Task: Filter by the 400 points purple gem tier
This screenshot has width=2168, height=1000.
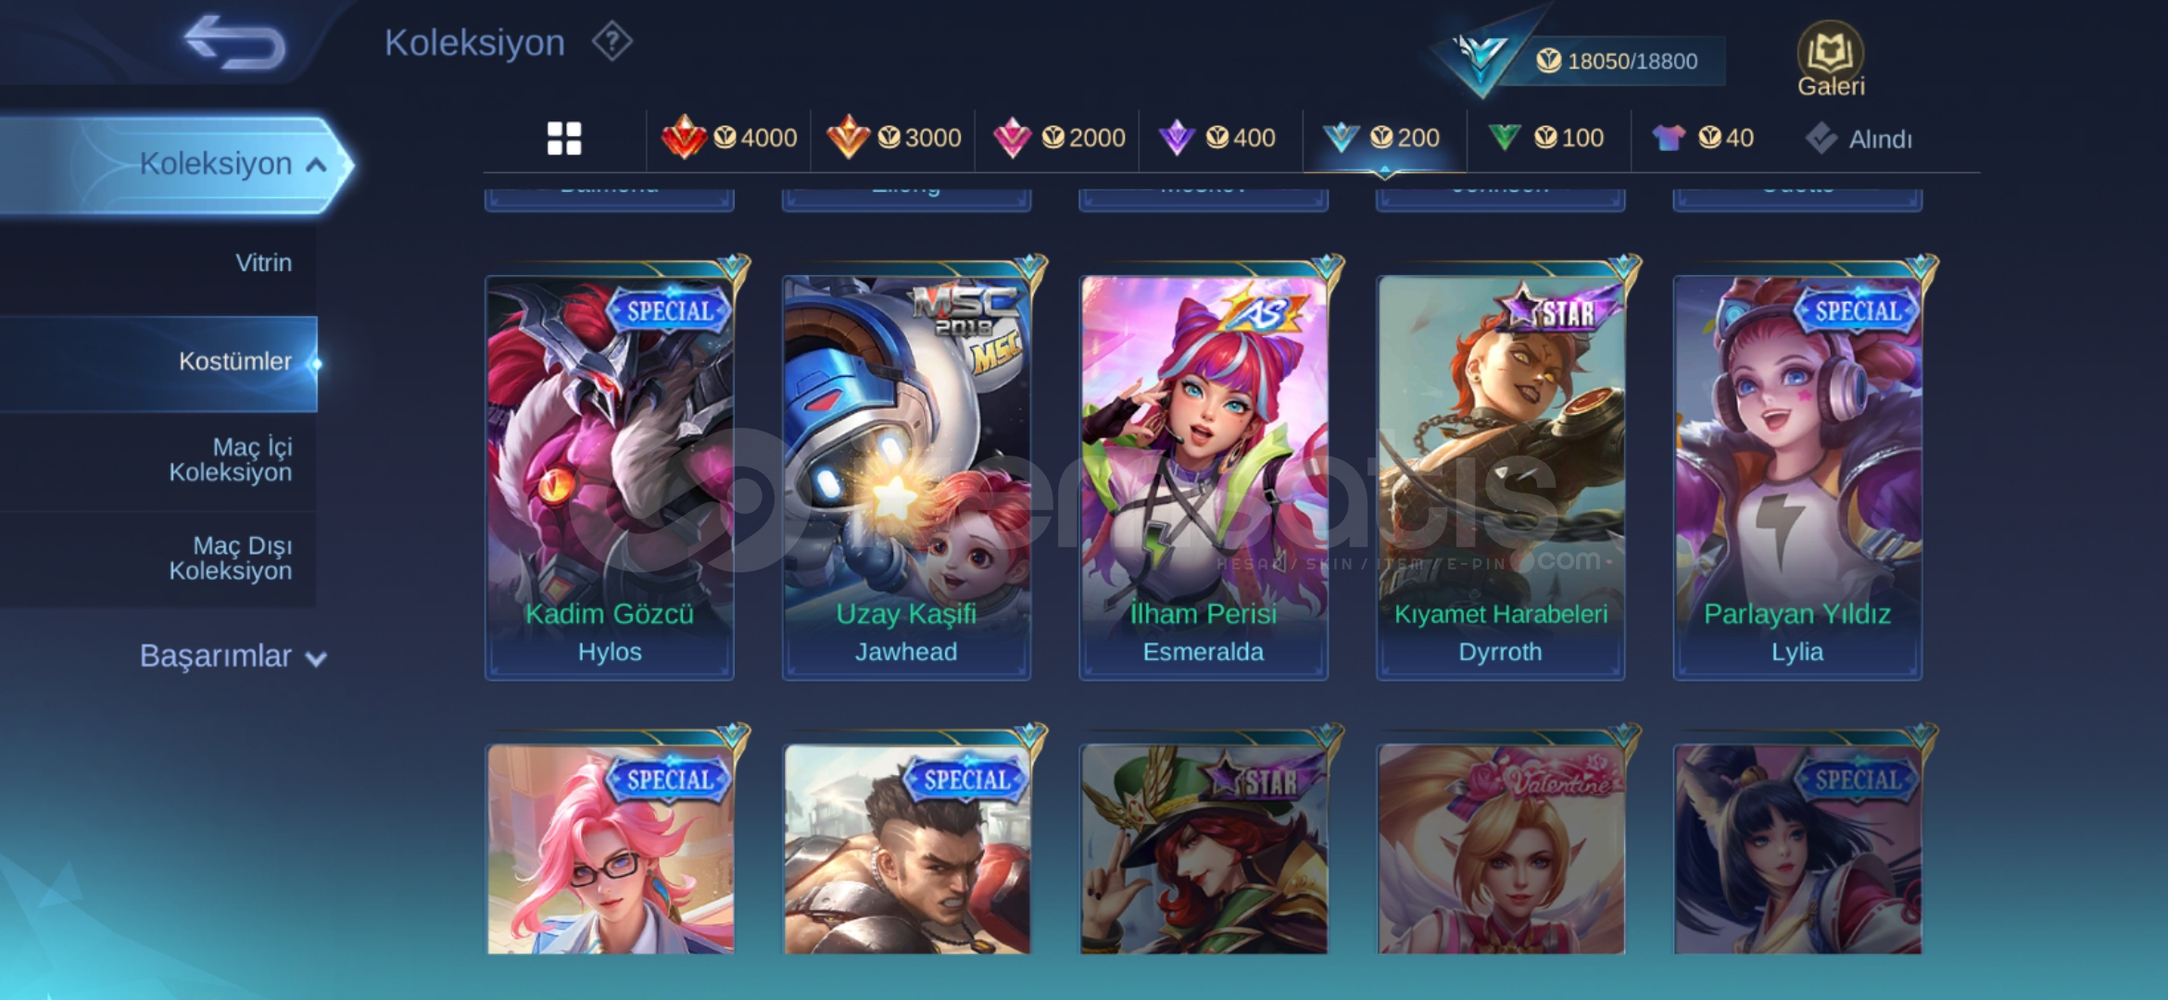Action: pyautogui.click(x=1217, y=138)
